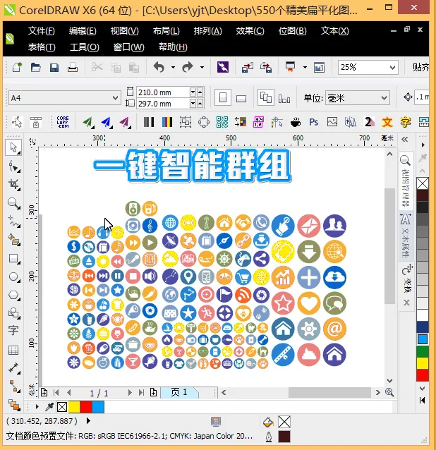
Task: Expand document palette arrow flyout
Action: (37, 407)
